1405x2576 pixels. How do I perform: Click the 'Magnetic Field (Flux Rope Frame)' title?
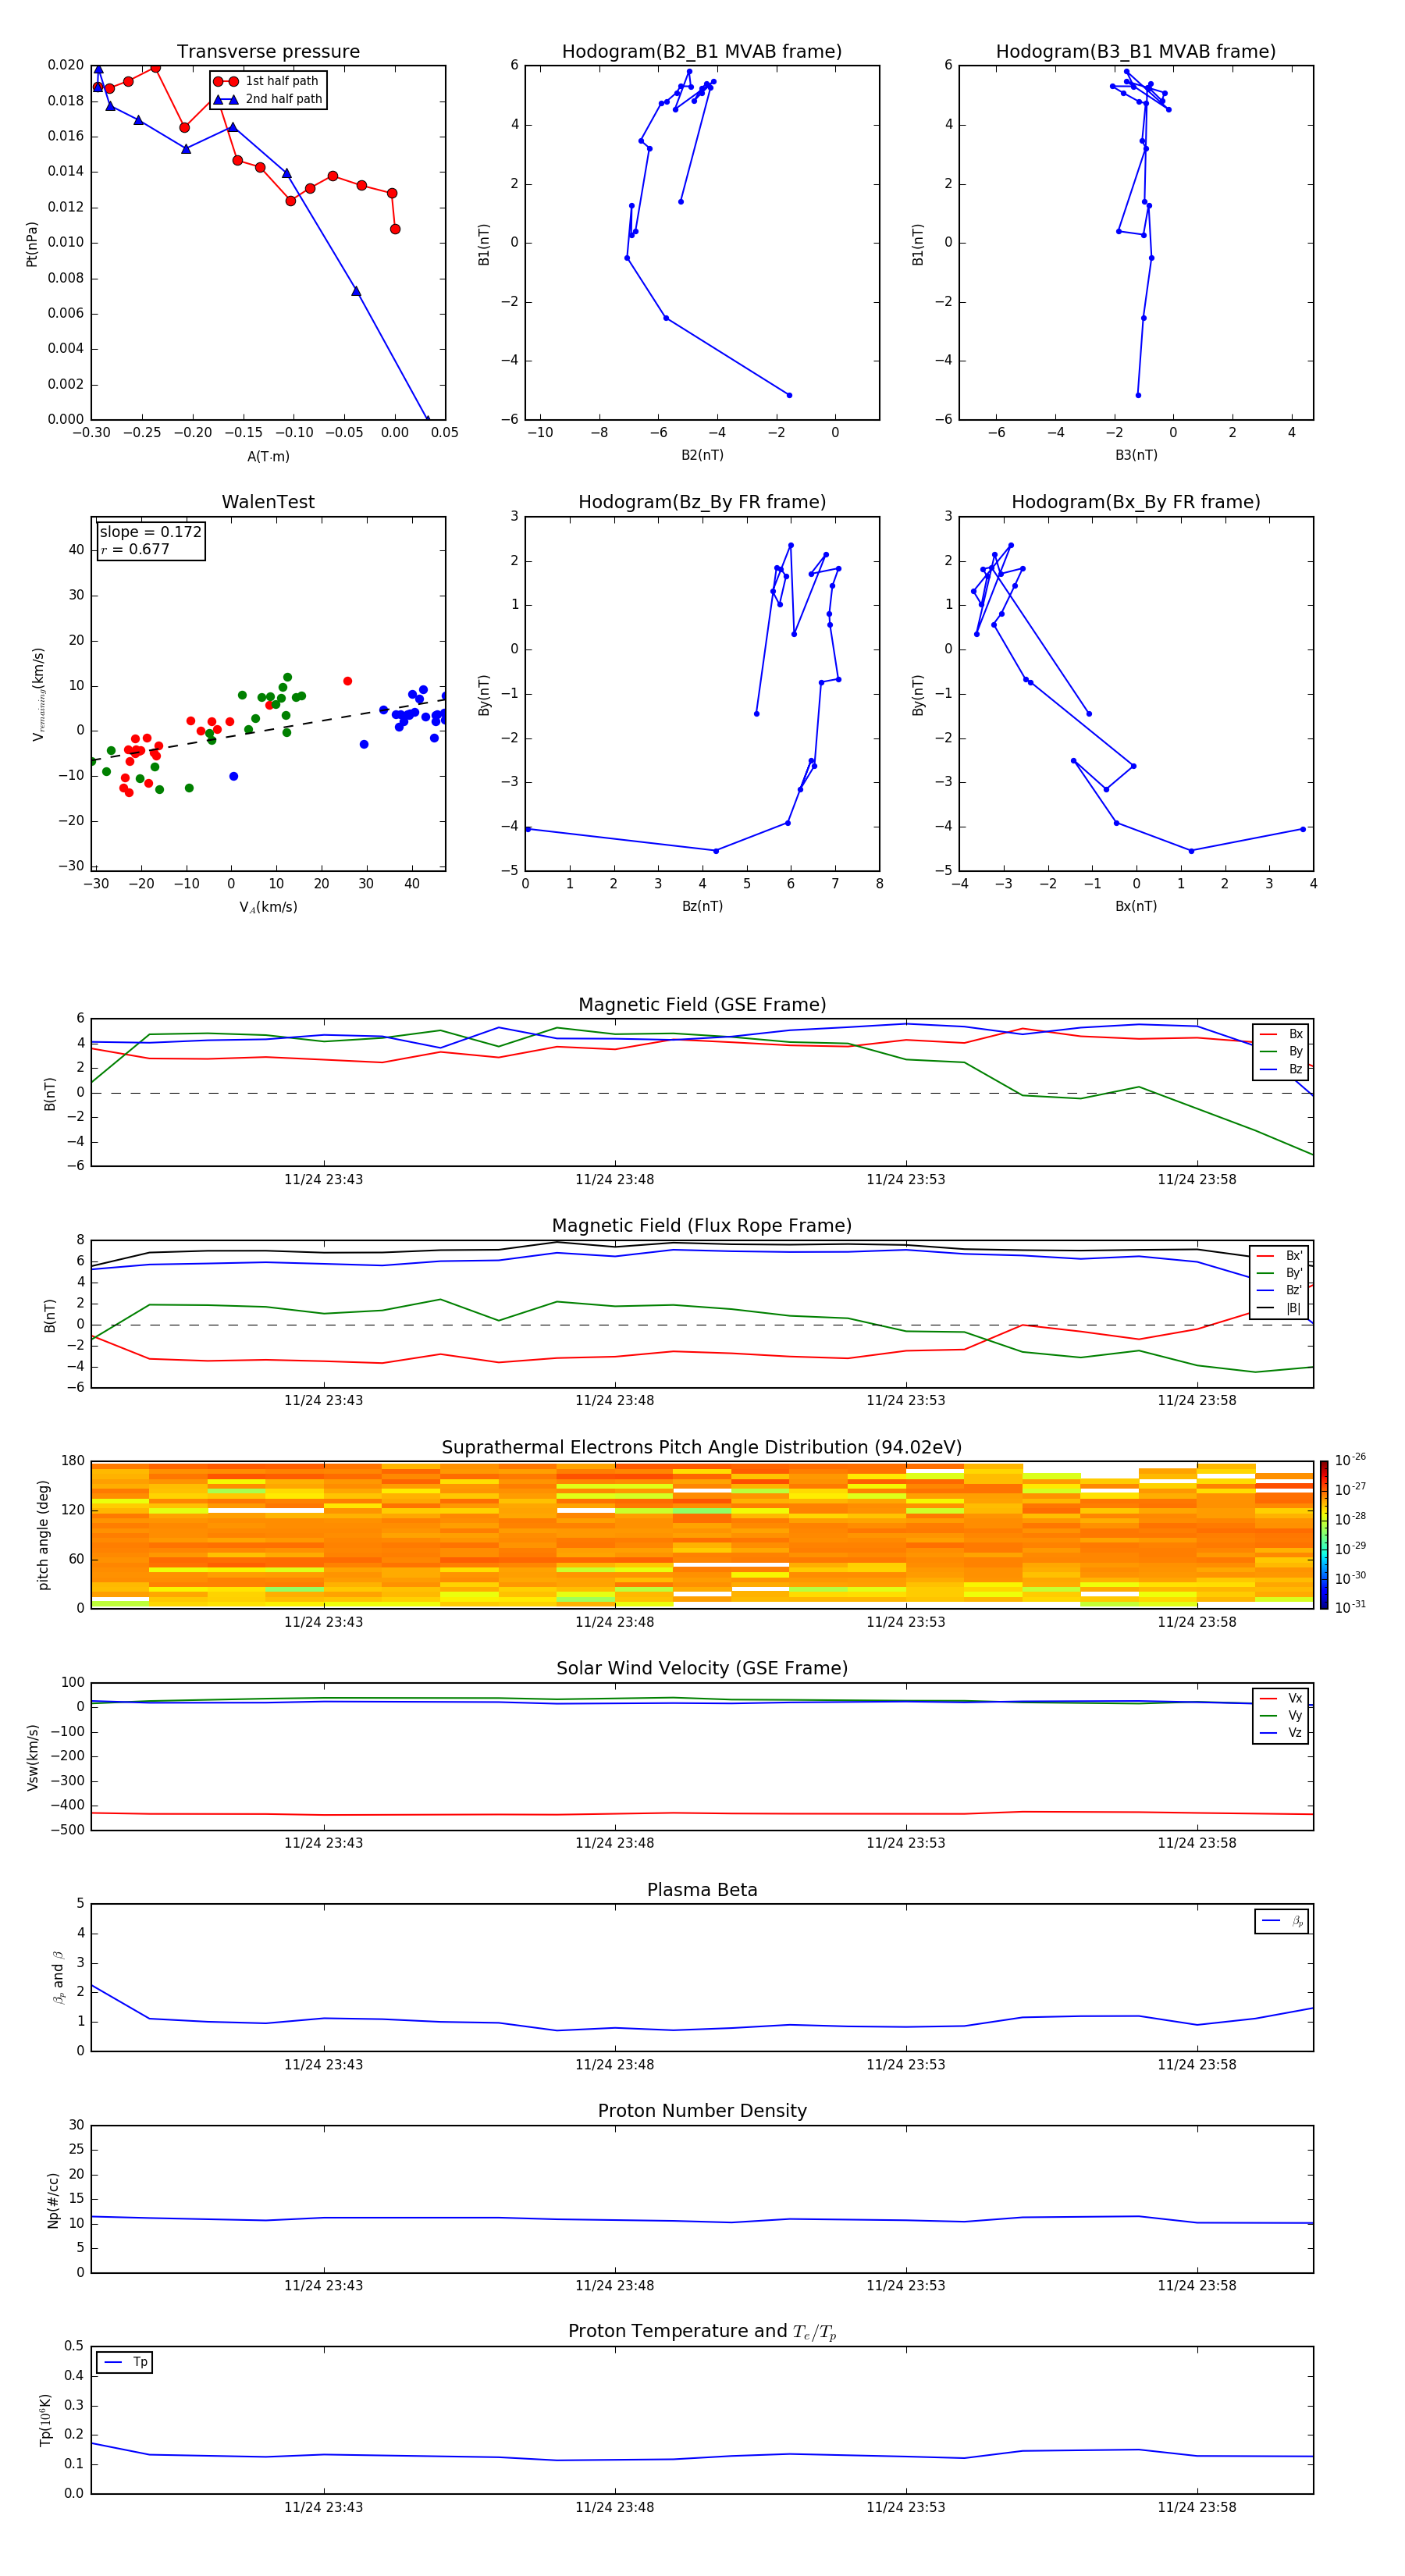pos(702,1226)
